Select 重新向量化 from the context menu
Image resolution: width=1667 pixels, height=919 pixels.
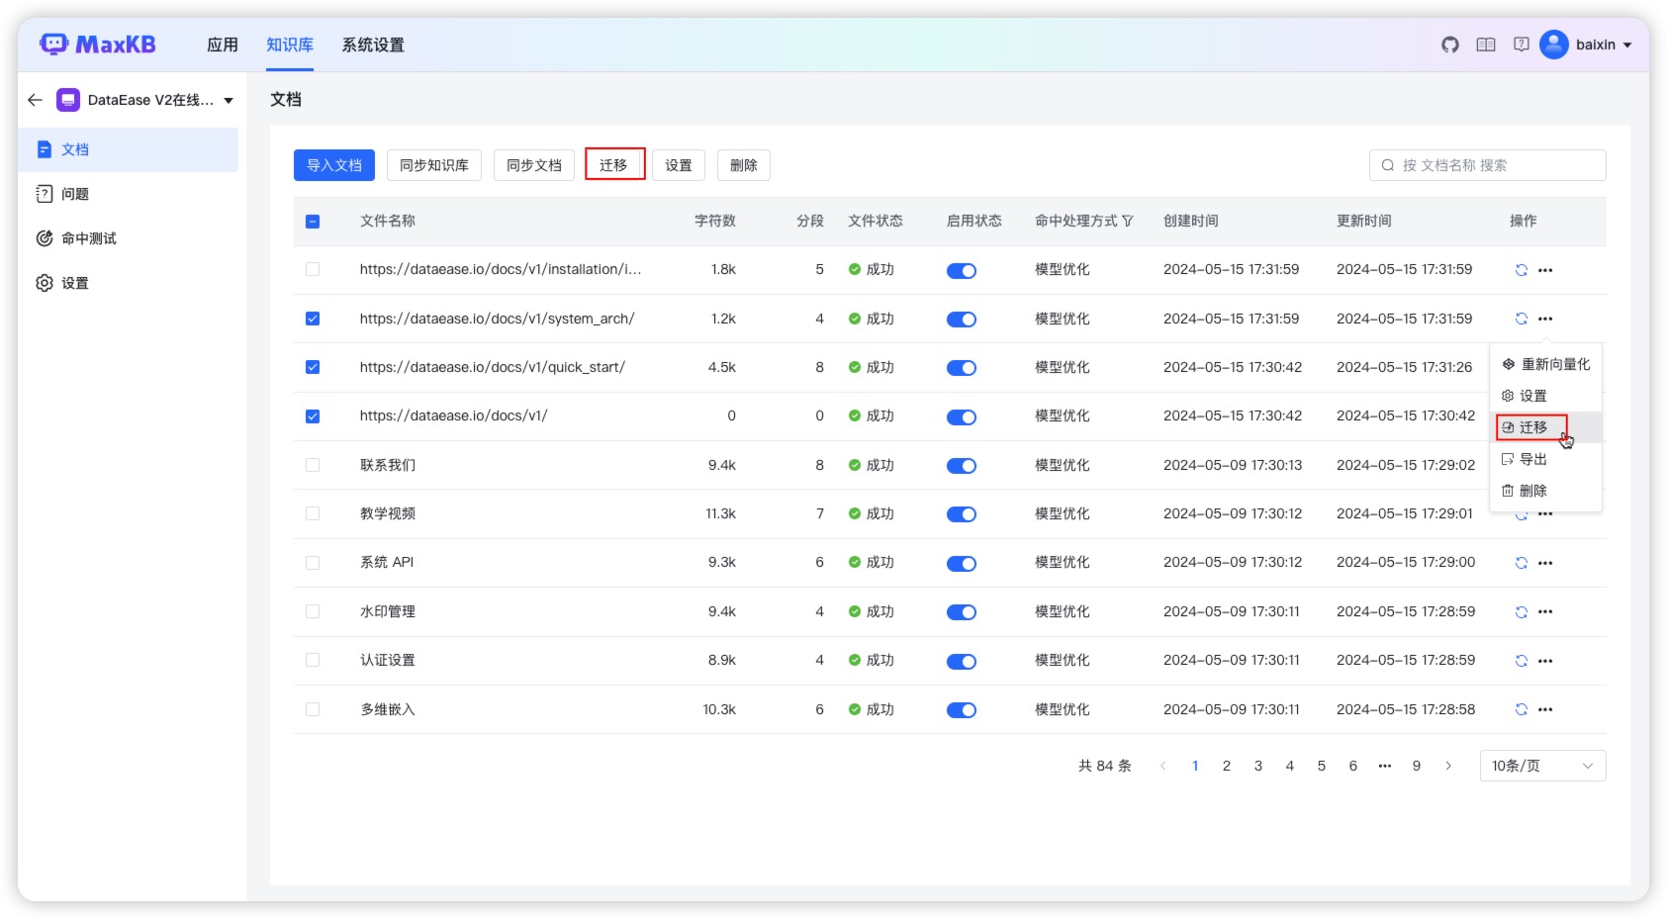[1545, 364]
